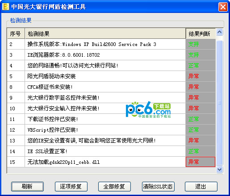The image size is (230, 196).
Task: Select row VBScript控件已安装!
Action: 111,130
